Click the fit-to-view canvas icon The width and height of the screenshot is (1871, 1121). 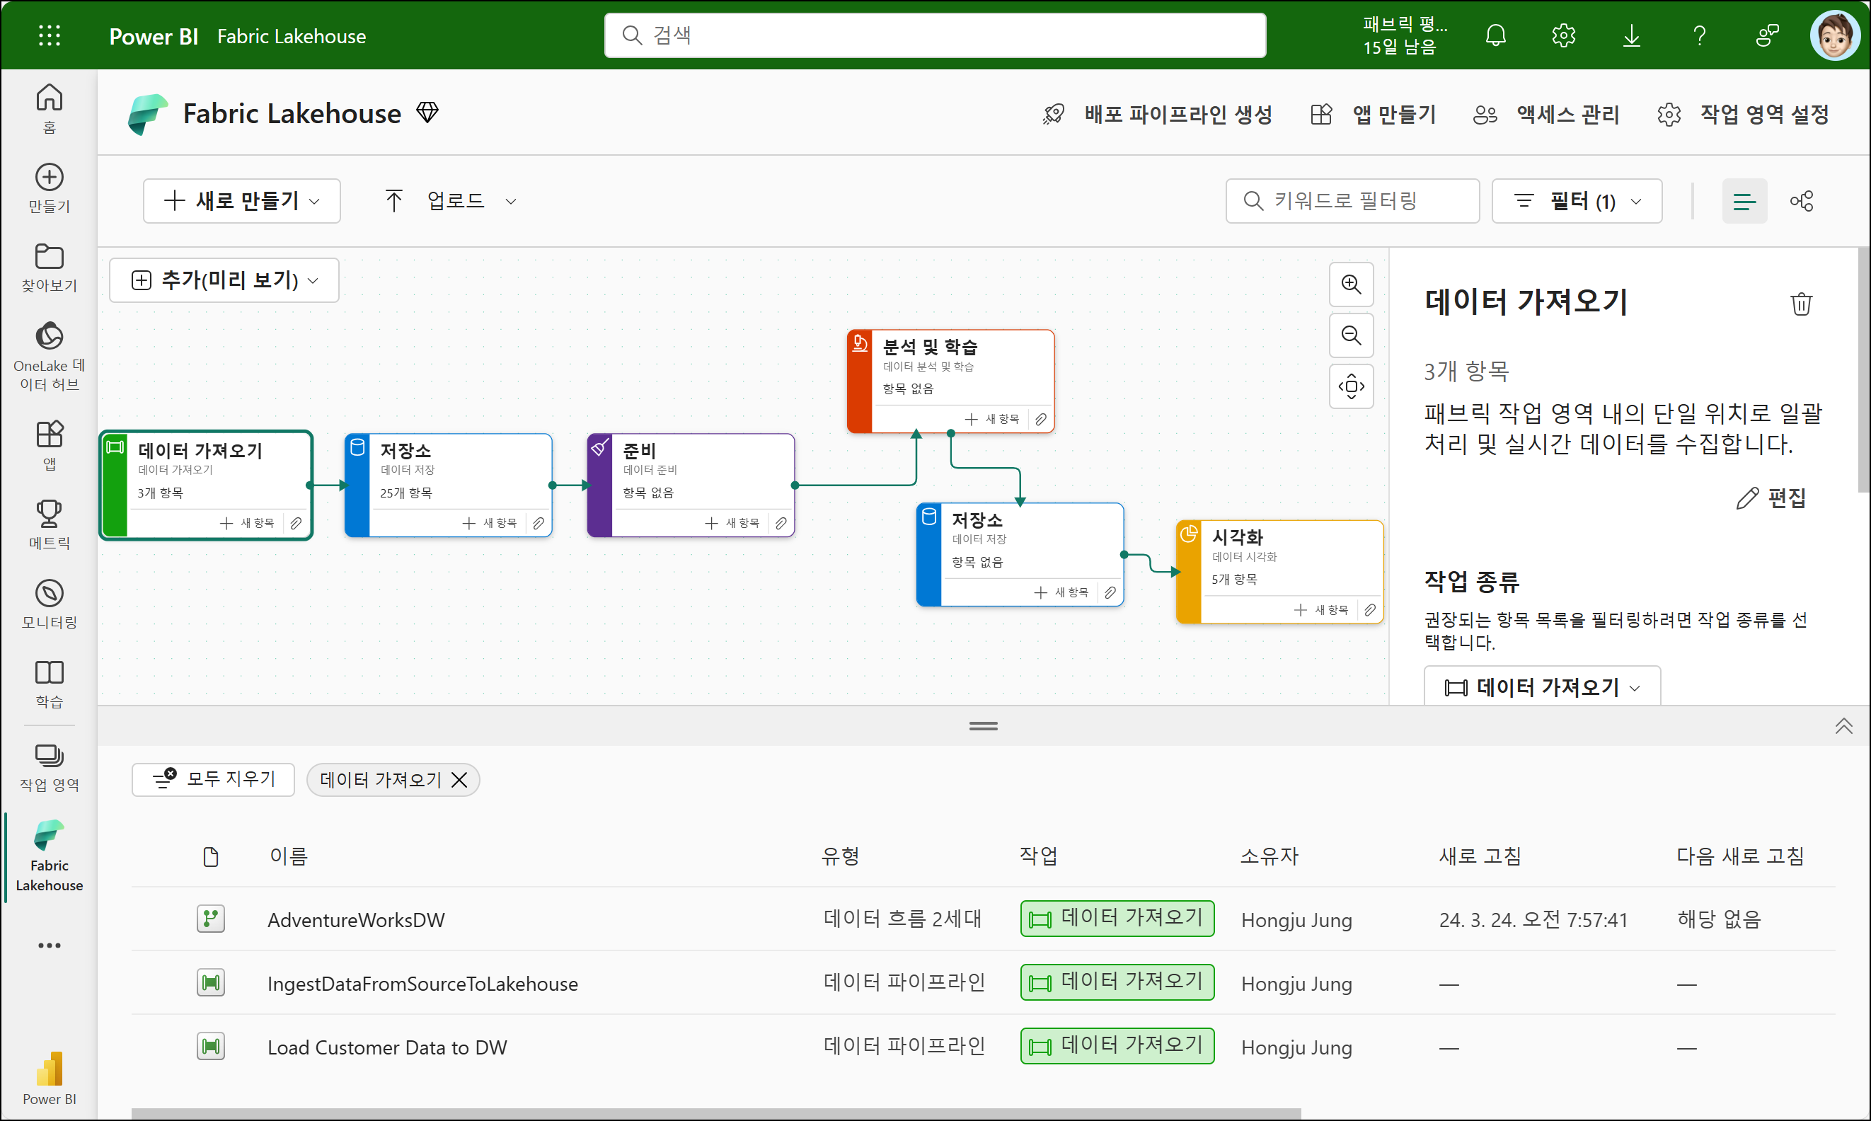pos(1351,387)
